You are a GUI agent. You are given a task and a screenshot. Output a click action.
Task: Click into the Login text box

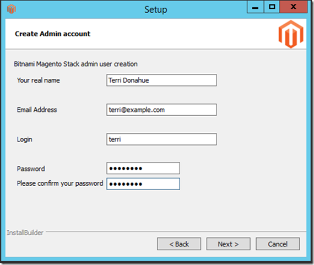[161, 139]
